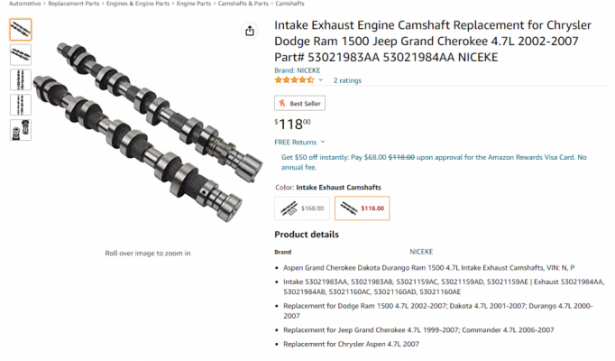Select the fifth thumbnail showing camshaft ends
This screenshot has height=361, width=615.
[21, 130]
